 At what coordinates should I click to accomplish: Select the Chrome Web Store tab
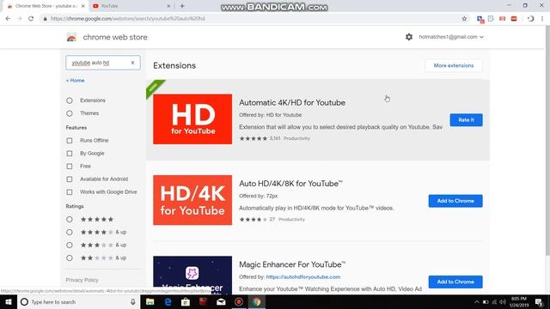46,6
